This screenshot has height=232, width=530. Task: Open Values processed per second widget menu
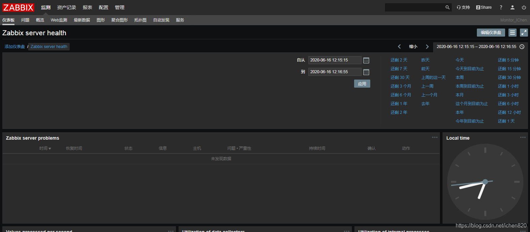point(171,231)
